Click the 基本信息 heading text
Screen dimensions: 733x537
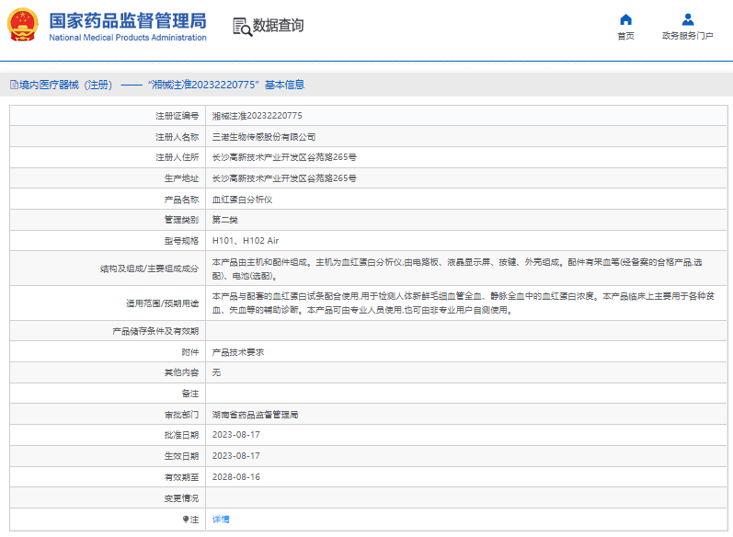coord(285,85)
